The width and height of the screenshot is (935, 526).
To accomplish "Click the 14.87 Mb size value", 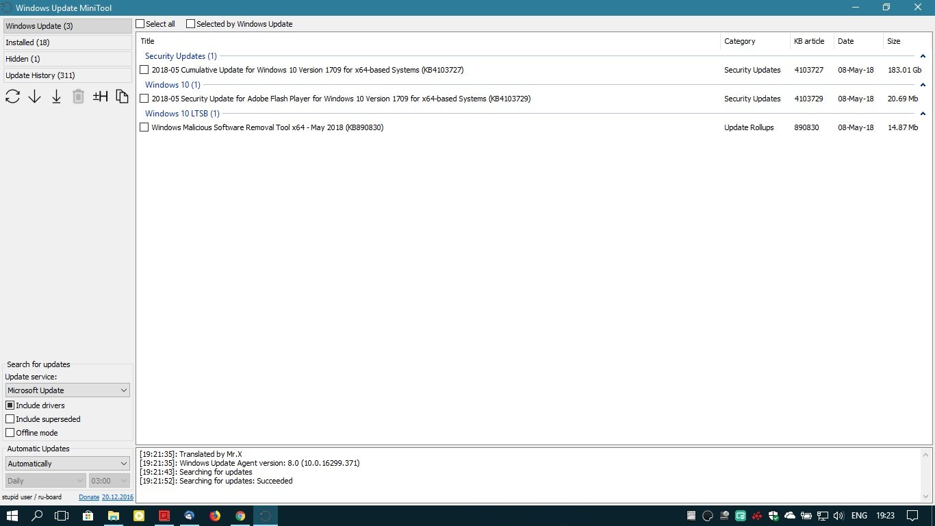I will pos(903,127).
